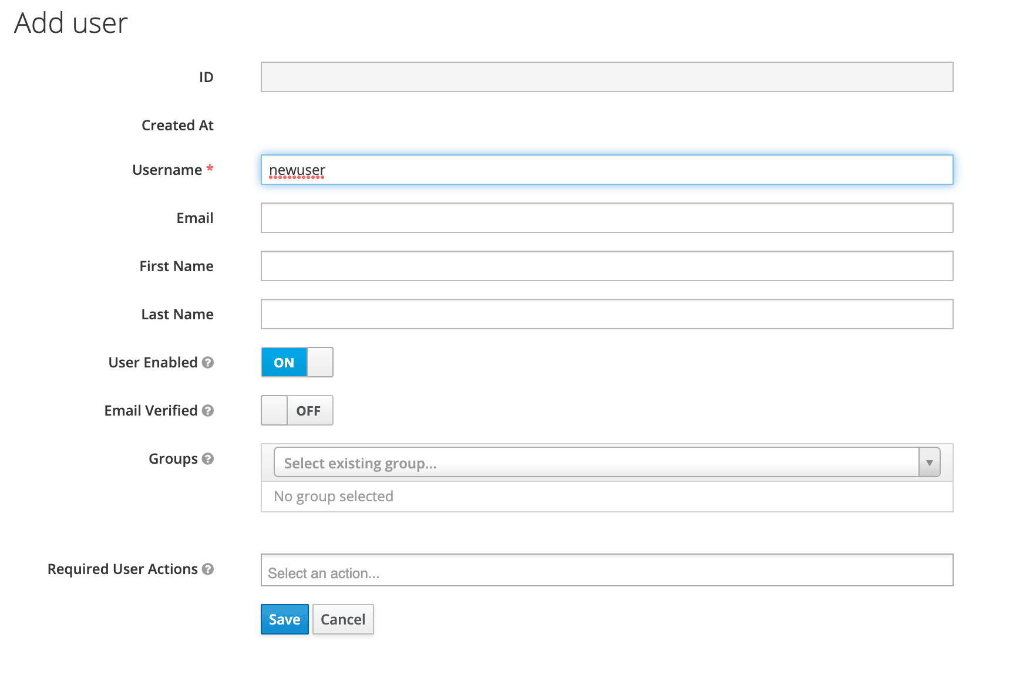
Task: Open the Groups help tooltip icon
Action: (208, 459)
